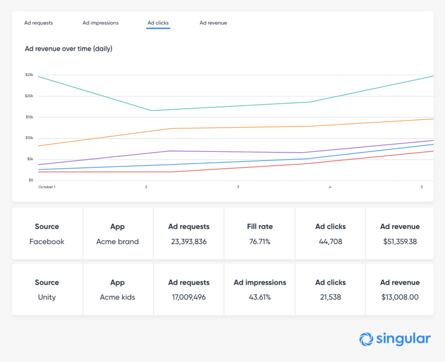This screenshot has height=362, width=445.
Task: Click the $5k y-axis label
Action: (30, 159)
